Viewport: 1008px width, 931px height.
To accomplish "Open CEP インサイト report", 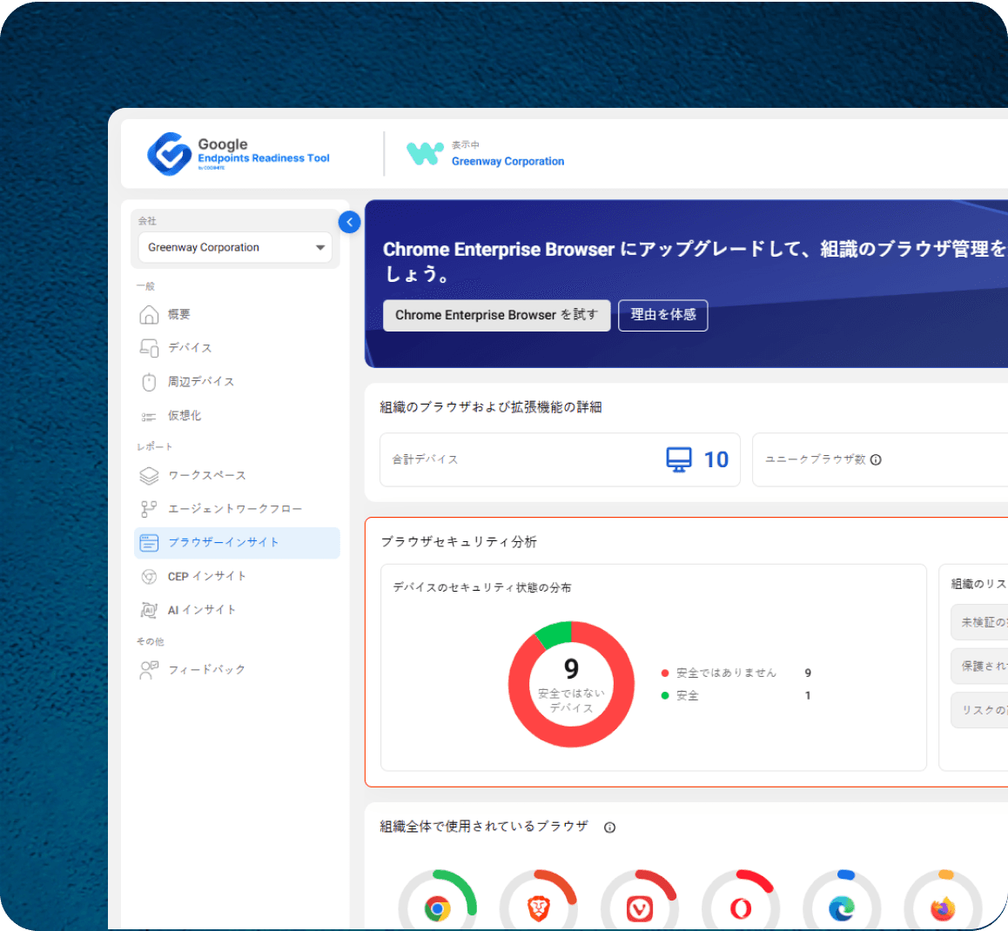I will [x=207, y=576].
